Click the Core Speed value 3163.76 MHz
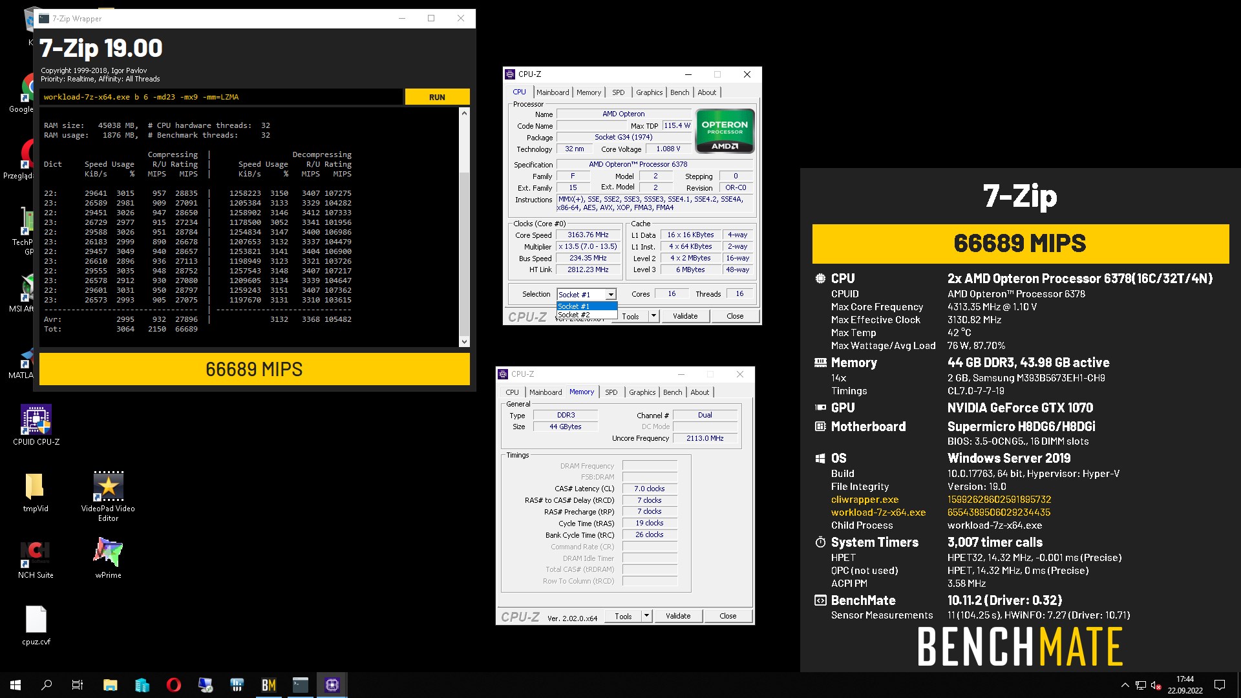 coord(588,235)
